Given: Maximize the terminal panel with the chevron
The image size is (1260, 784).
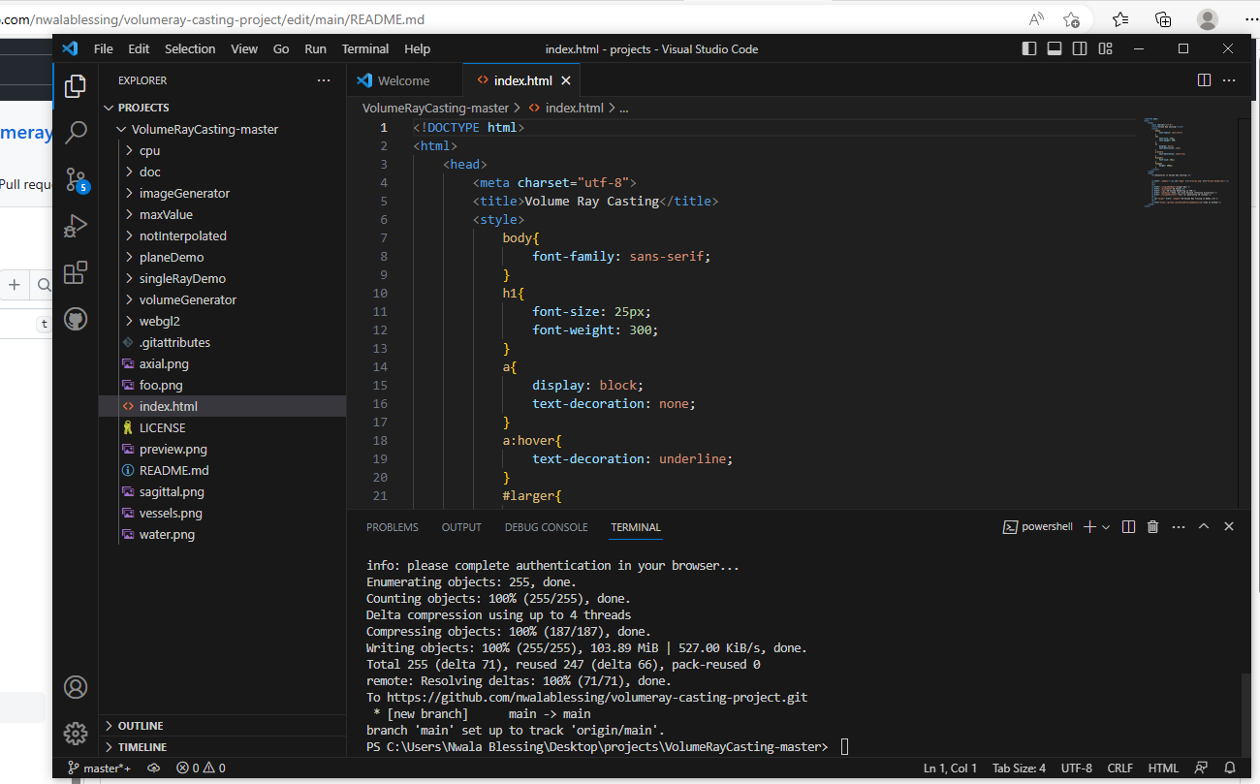Looking at the screenshot, I should (1204, 526).
